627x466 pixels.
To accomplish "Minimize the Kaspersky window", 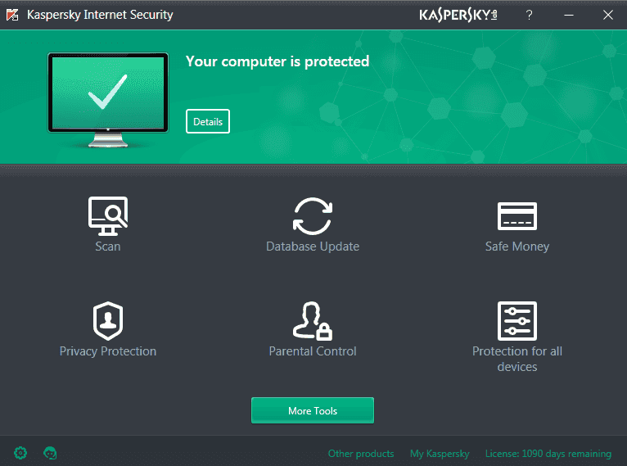I will [569, 16].
